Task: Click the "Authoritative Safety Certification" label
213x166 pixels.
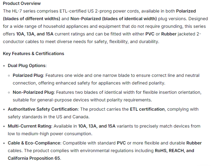Action: pyautogui.click(x=43, y=109)
